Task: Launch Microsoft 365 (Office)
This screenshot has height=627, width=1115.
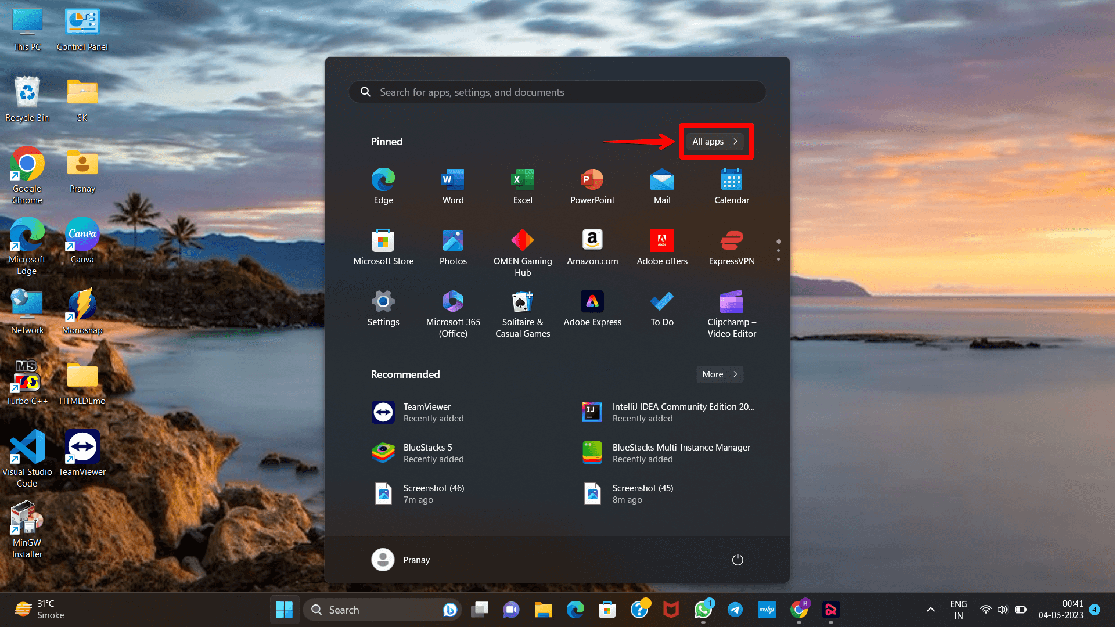Action: [x=453, y=314]
